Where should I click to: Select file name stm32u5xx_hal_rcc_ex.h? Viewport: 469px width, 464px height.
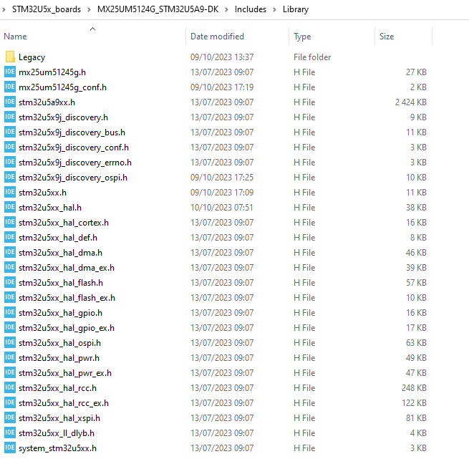click(64, 403)
